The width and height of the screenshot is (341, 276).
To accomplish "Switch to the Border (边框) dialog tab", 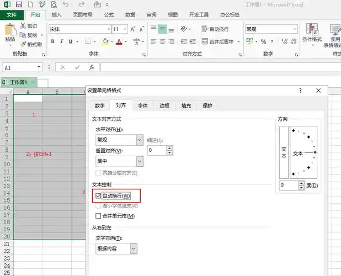I will coord(164,105).
